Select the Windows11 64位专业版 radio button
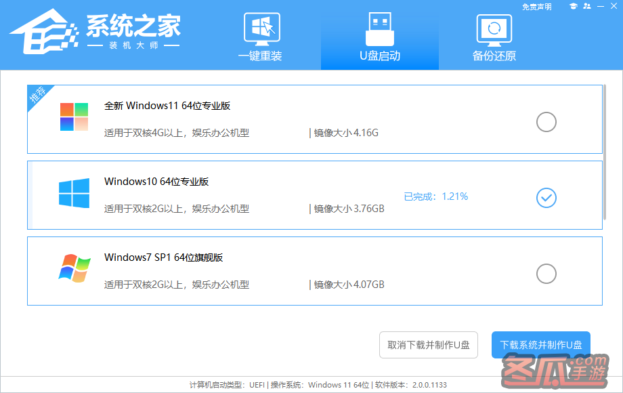The width and height of the screenshot is (623, 393). coord(546,122)
